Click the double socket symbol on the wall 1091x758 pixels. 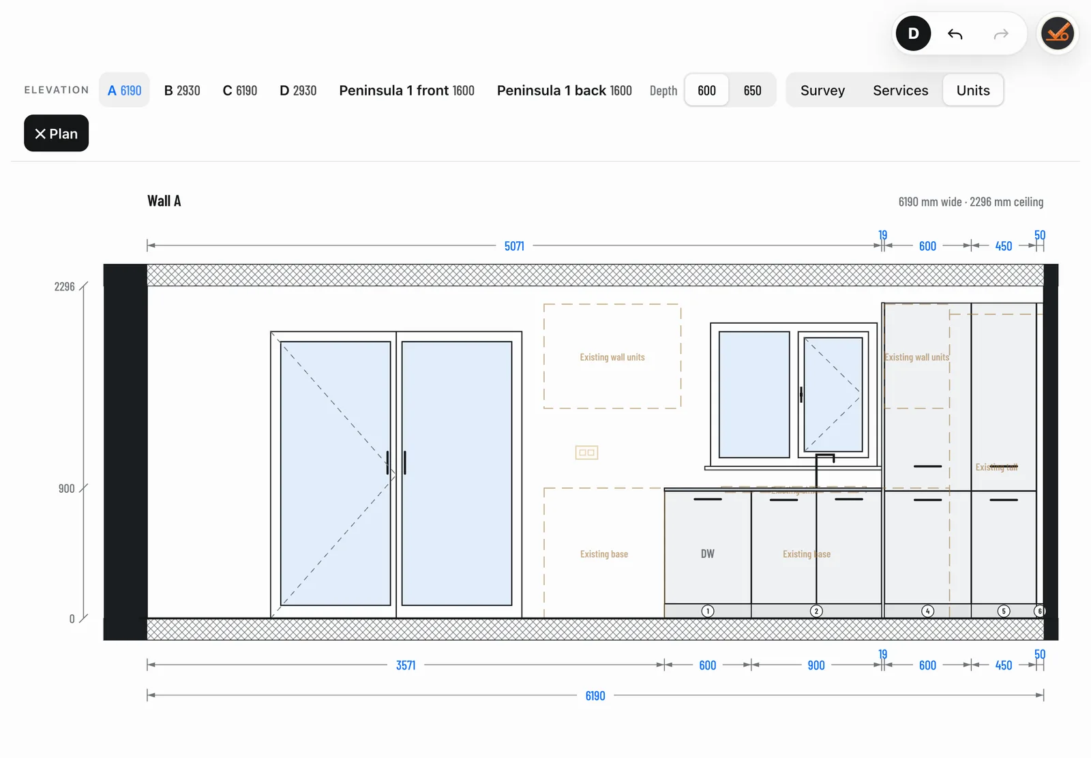(586, 453)
